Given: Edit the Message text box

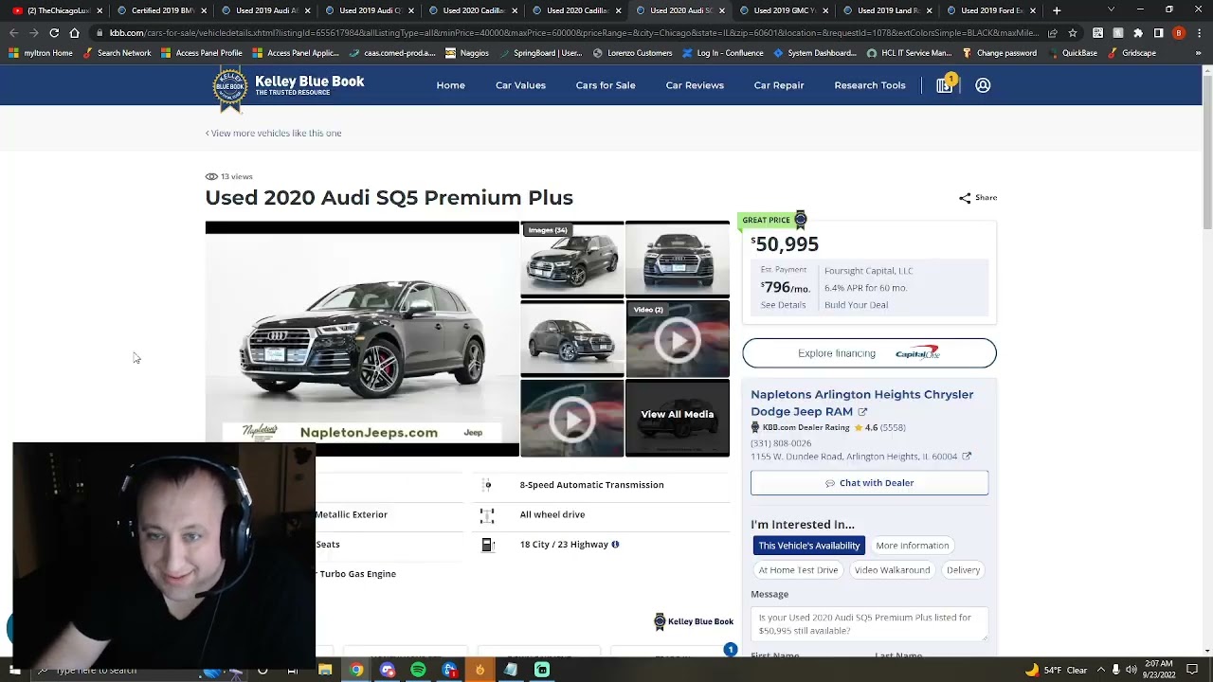Looking at the screenshot, I should (x=869, y=624).
